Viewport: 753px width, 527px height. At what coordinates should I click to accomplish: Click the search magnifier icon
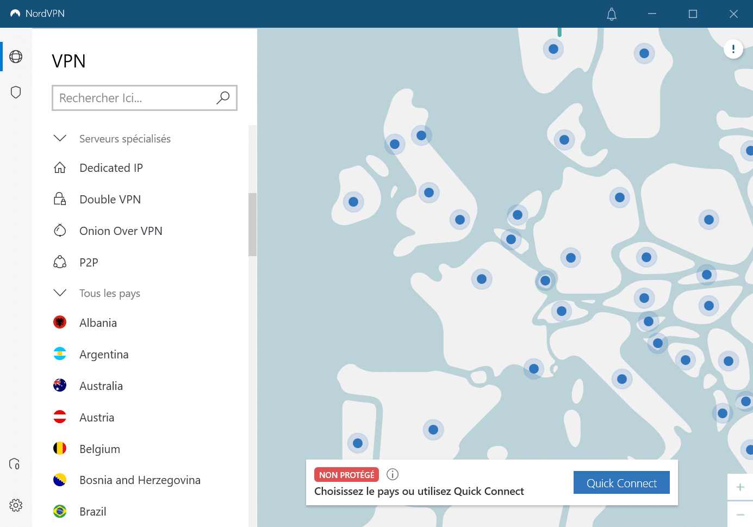point(223,98)
